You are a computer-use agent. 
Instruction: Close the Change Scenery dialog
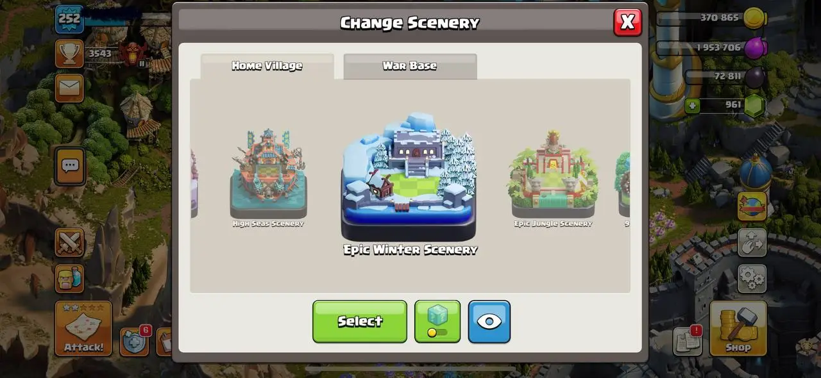tap(627, 22)
